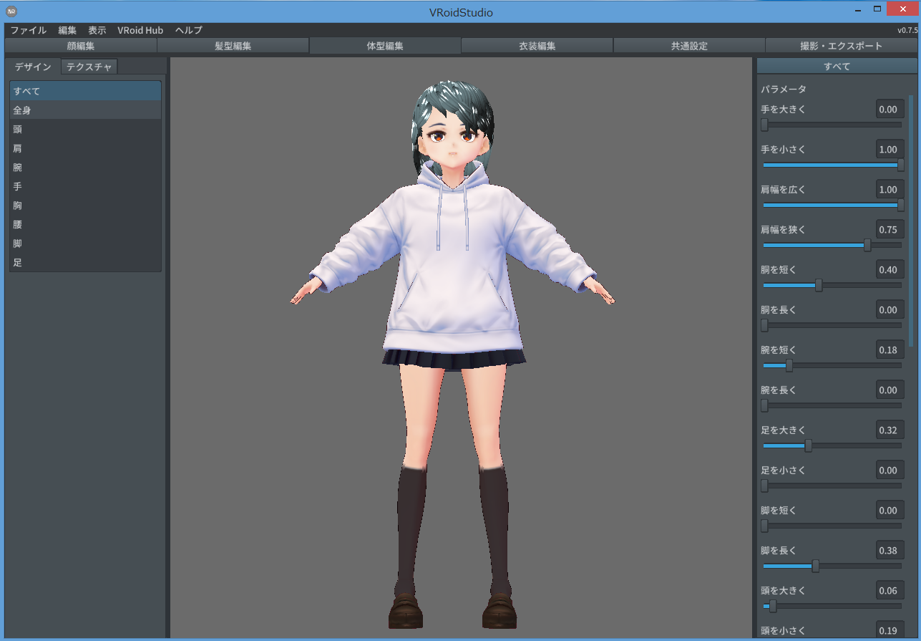Click the 脚を短く slider track
The height and width of the screenshot is (641, 921).
tap(832, 526)
